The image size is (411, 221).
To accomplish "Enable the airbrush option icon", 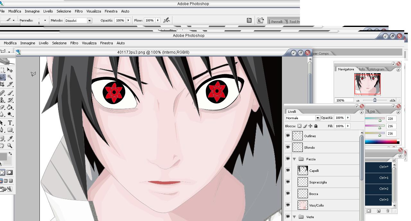I will [166, 20].
